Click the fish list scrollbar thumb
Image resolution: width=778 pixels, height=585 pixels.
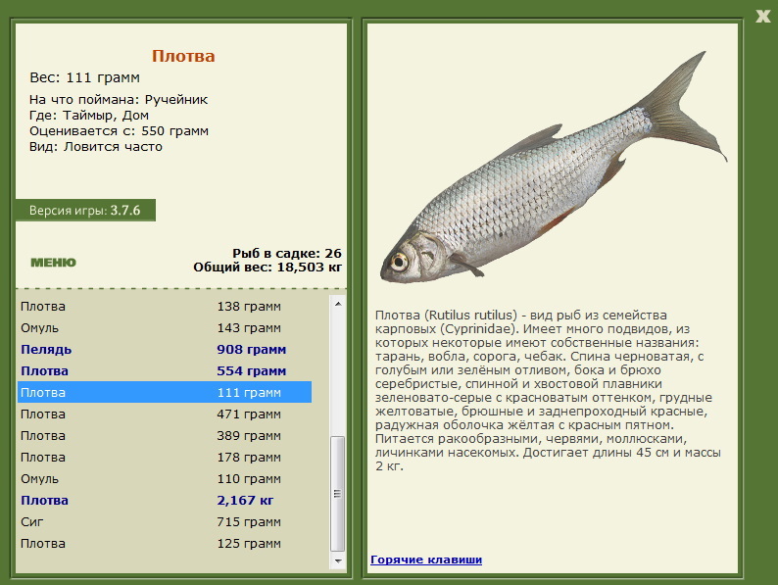coord(338,494)
